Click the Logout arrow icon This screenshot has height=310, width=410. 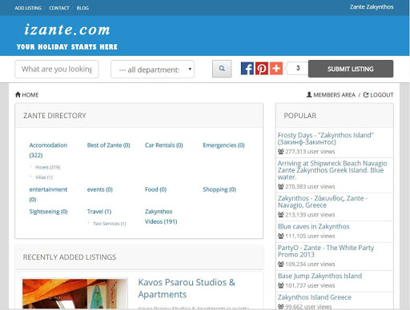[x=366, y=94]
